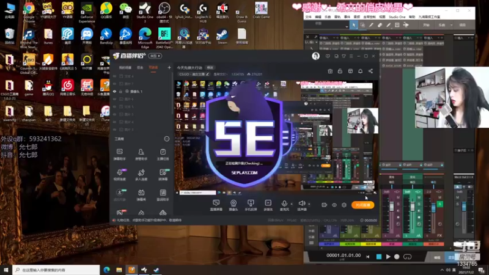Image resolution: width=489 pixels, height=275 pixels.
Task: Click the green channel 5 volume fader
Action: (412, 207)
